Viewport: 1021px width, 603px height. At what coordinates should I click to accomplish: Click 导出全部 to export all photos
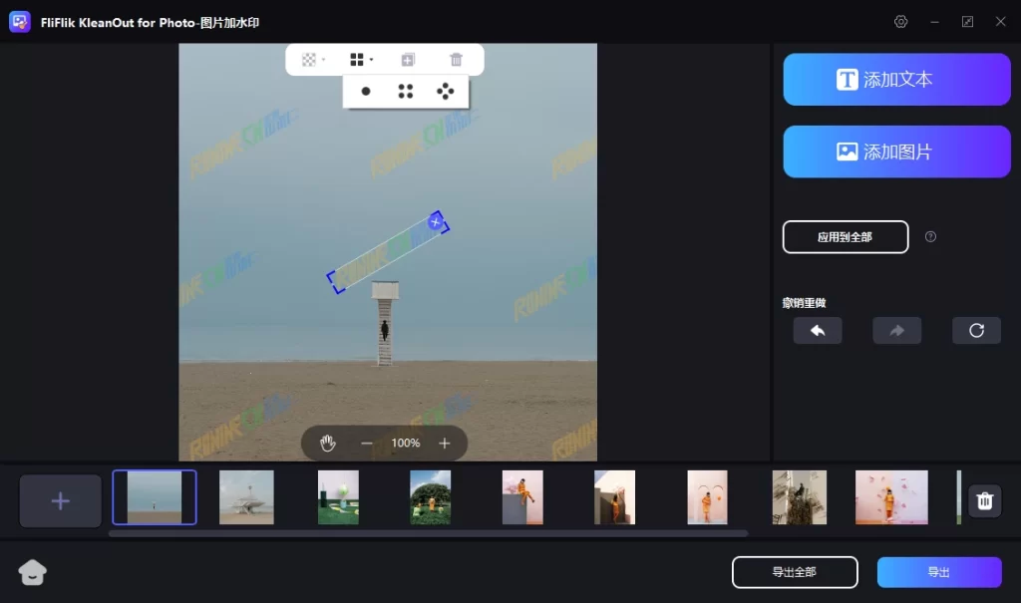click(x=794, y=572)
